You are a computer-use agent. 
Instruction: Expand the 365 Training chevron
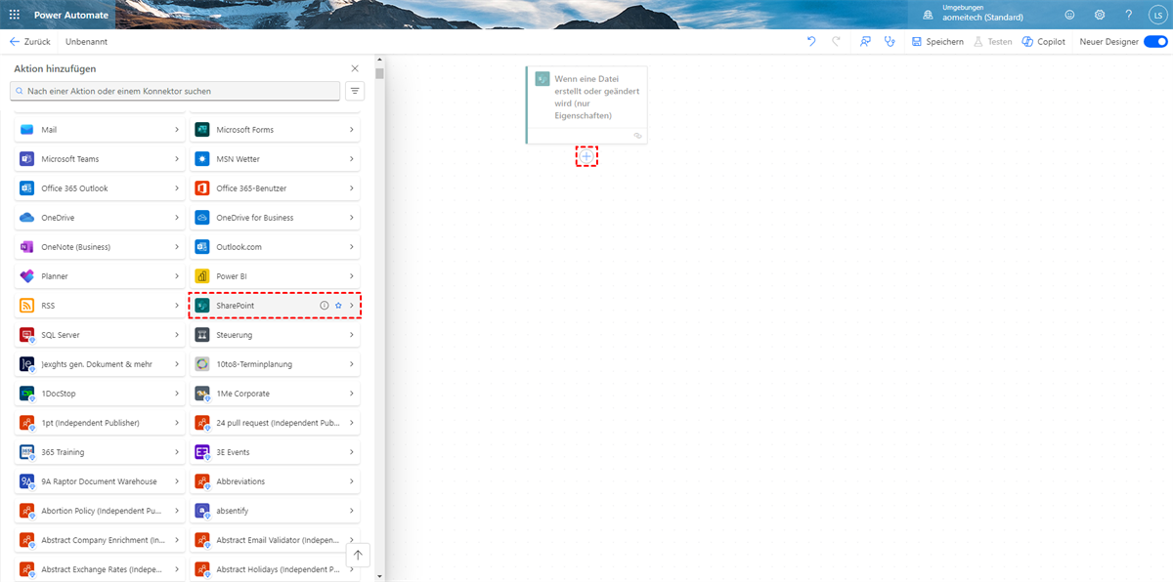coord(176,452)
